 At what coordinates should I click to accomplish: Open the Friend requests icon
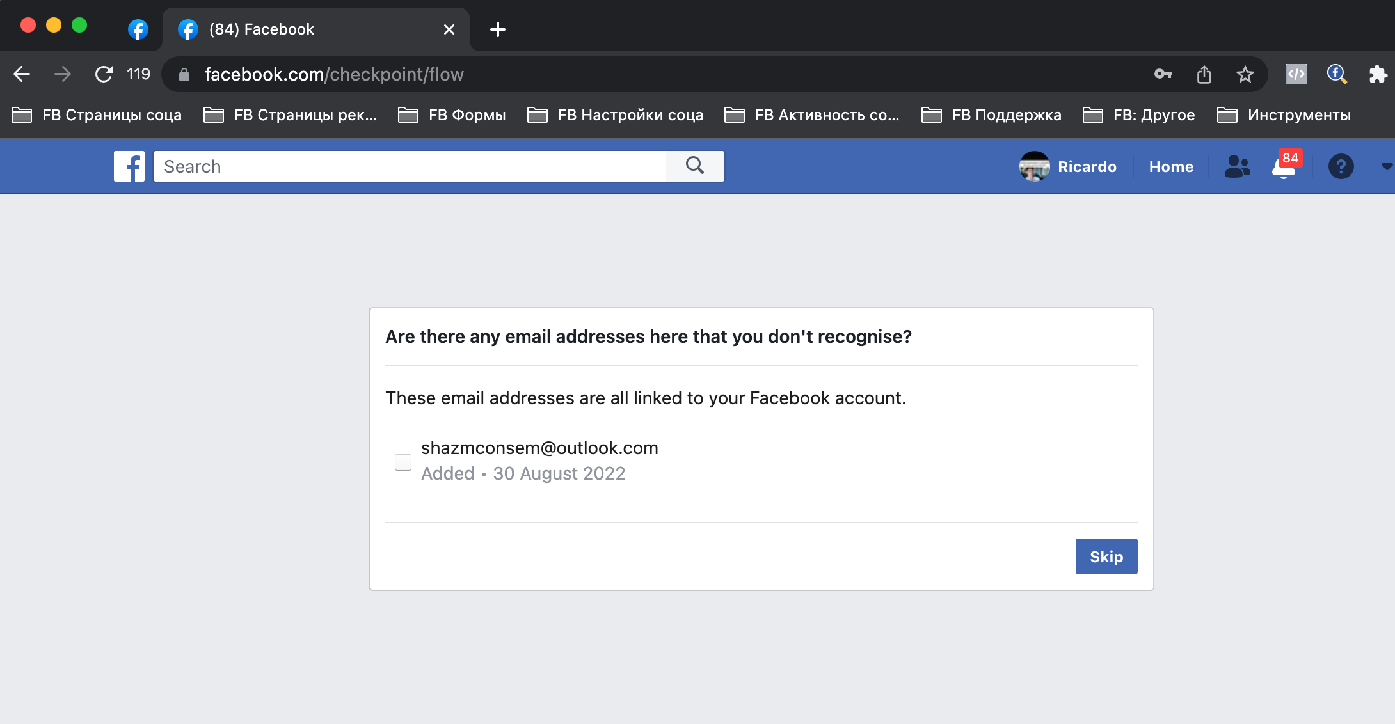pyautogui.click(x=1237, y=166)
